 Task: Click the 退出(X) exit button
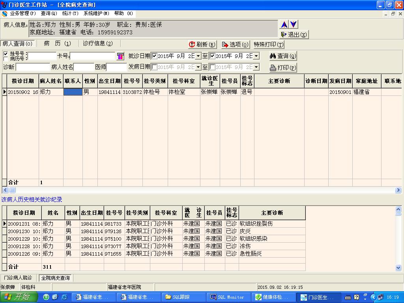pyautogui.click(x=294, y=35)
